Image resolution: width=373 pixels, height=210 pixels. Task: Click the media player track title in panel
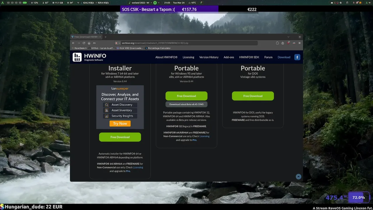tap(140, 3)
